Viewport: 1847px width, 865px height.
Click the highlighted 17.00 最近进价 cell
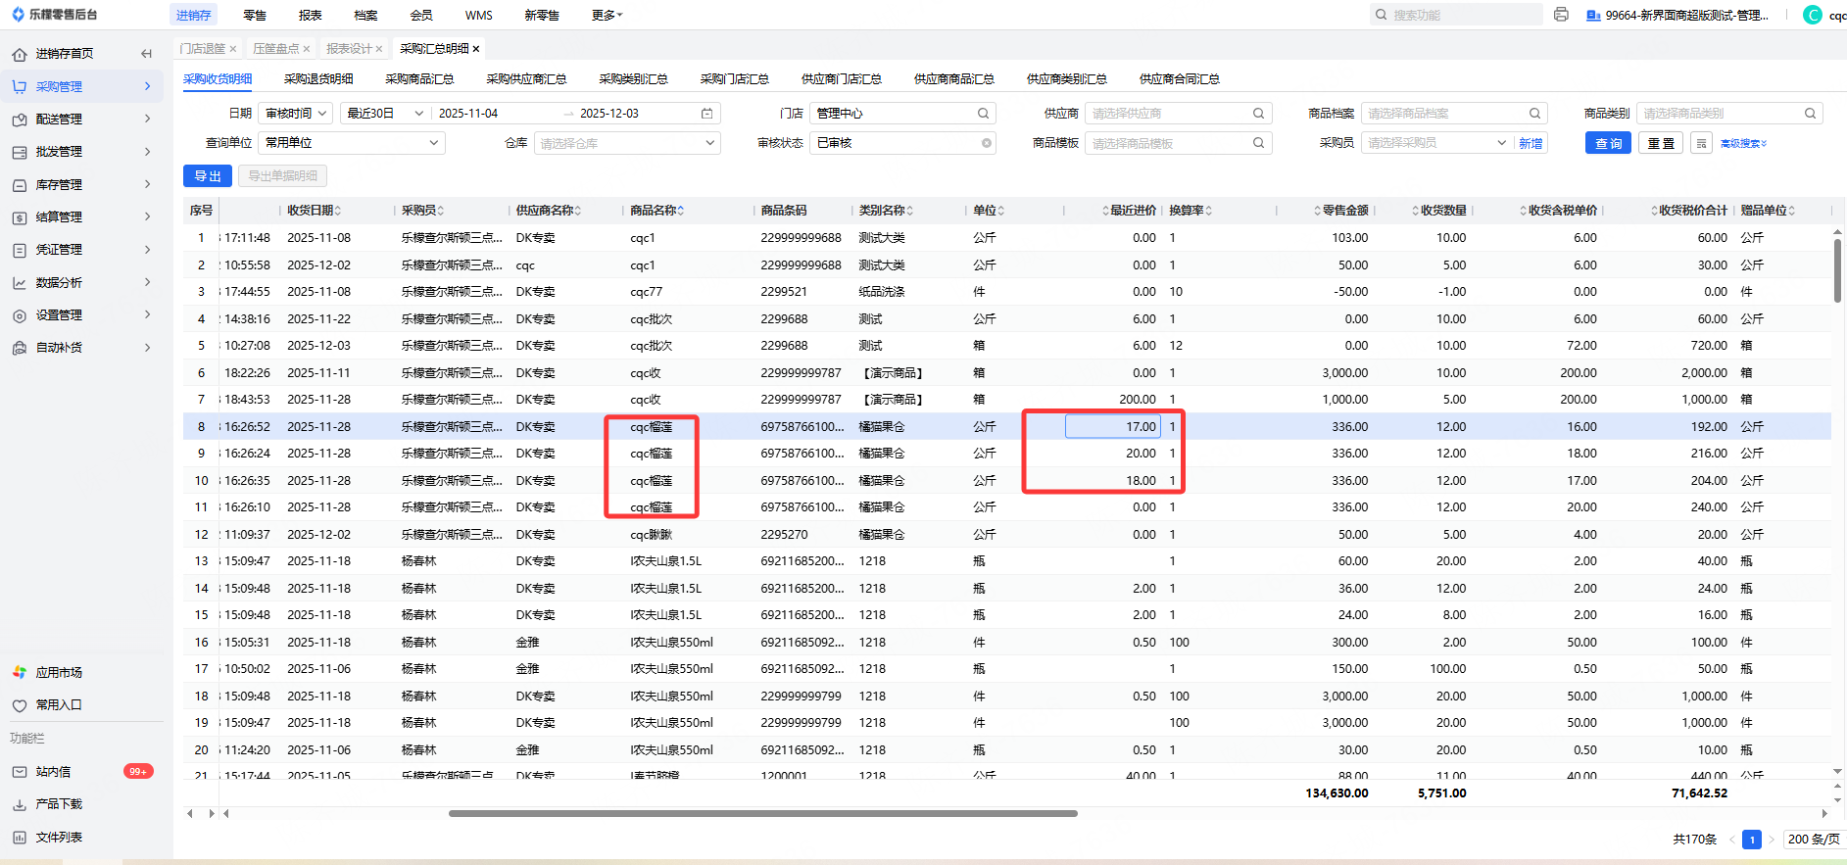coord(1113,427)
